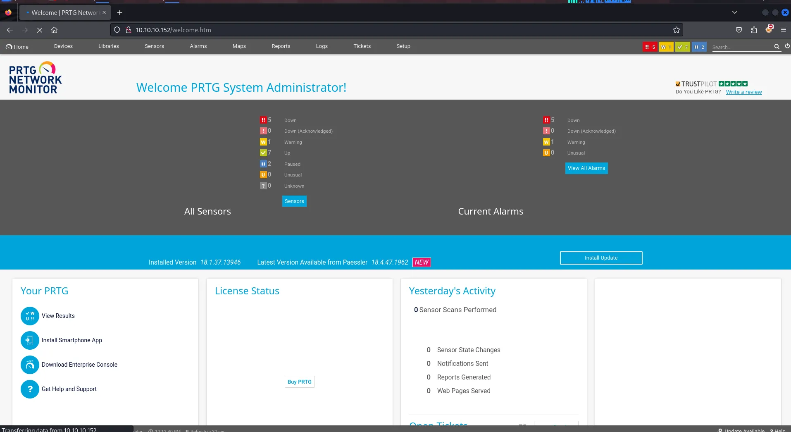Viewport: 791px width, 432px height.
Task: Click Web Pages Served activity row
Action: pos(458,391)
